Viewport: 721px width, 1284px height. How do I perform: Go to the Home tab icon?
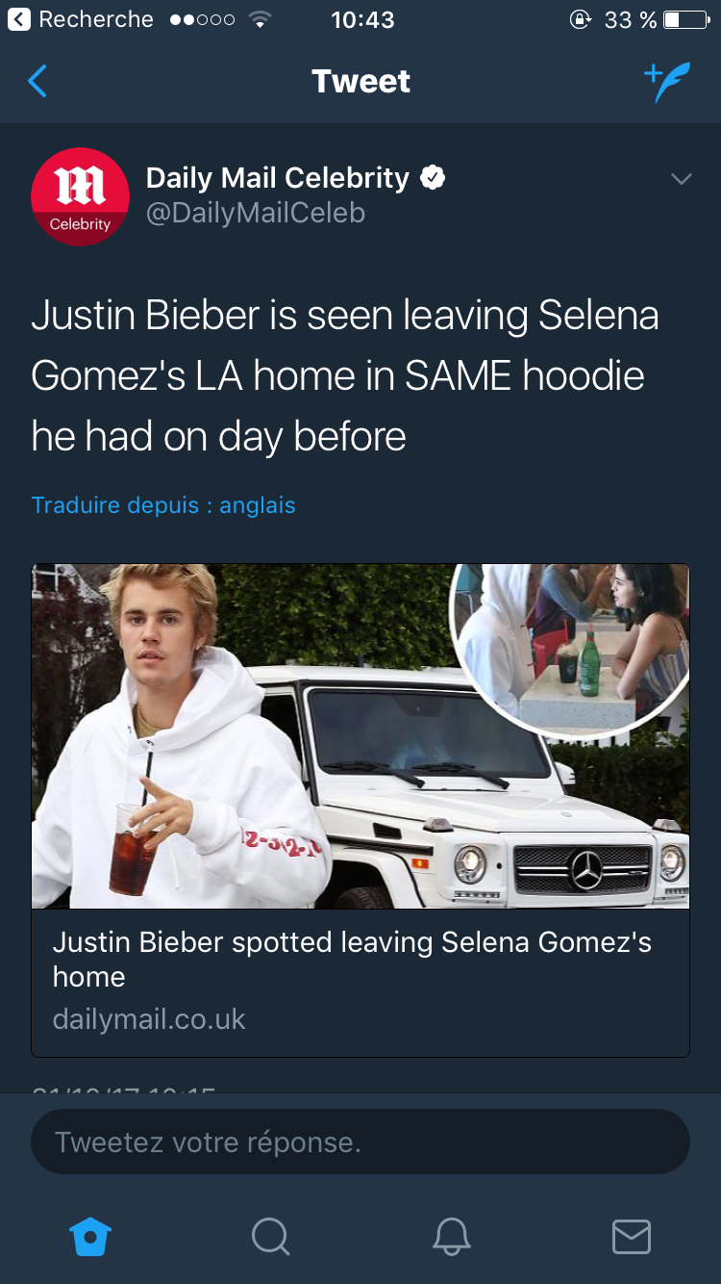(91, 1236)
